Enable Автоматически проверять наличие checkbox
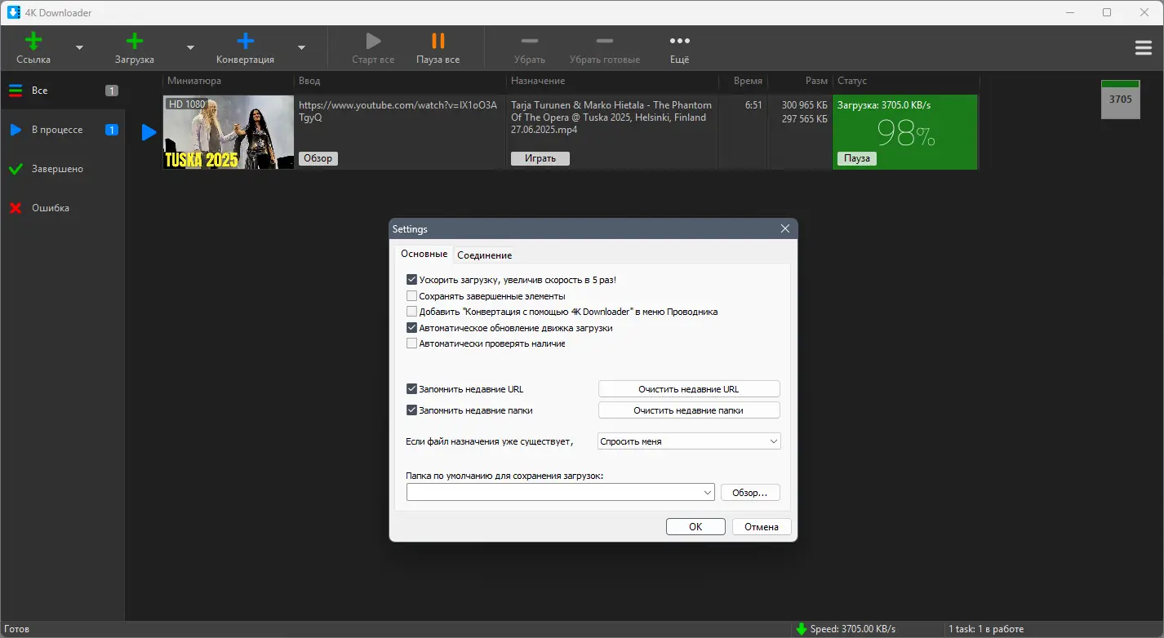 pyautogui.click(x=411, y=343)
